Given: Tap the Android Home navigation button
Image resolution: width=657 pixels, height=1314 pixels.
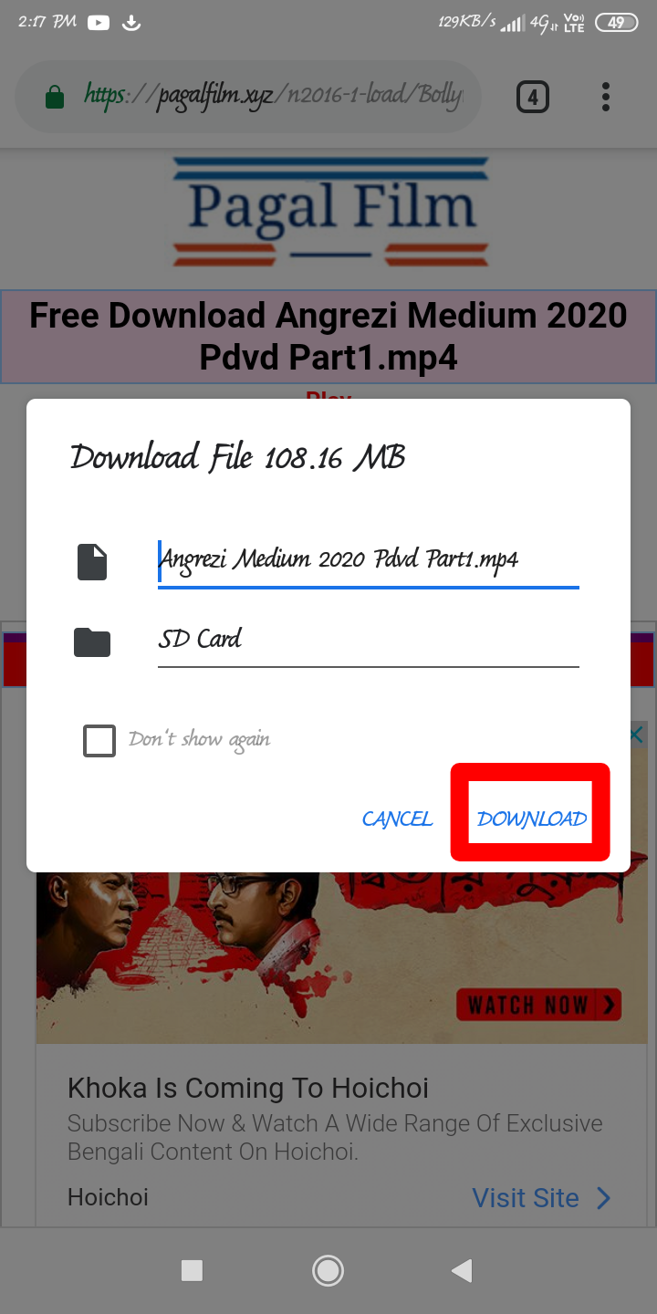Looking at the screenshot, I should click(328, 1270).
